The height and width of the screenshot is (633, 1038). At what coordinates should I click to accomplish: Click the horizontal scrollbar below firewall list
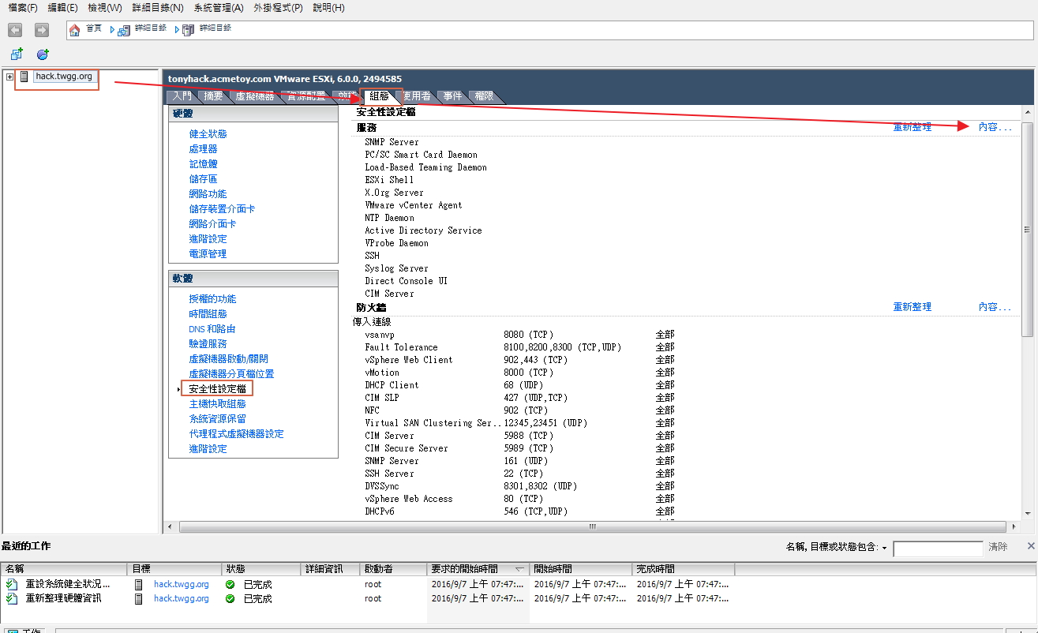(593, 526)
